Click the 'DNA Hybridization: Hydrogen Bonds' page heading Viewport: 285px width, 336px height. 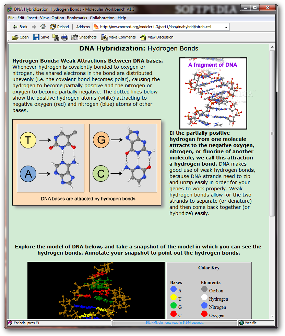[x=139, y=48]
